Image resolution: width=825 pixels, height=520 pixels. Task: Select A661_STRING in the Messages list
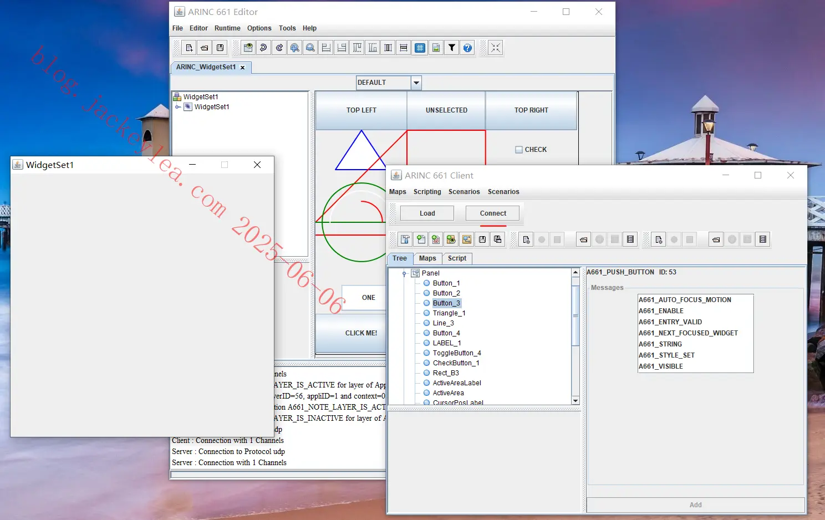(x=695, y=344)
